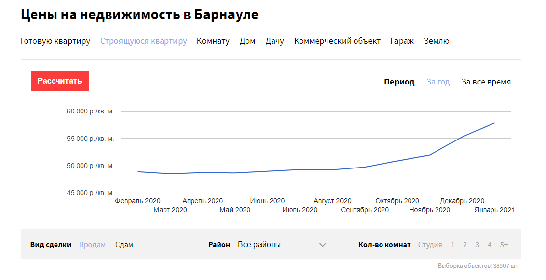
Task: Click the Выборка объектов: 38907 шт. text
Action: click(x=479, y=266)
